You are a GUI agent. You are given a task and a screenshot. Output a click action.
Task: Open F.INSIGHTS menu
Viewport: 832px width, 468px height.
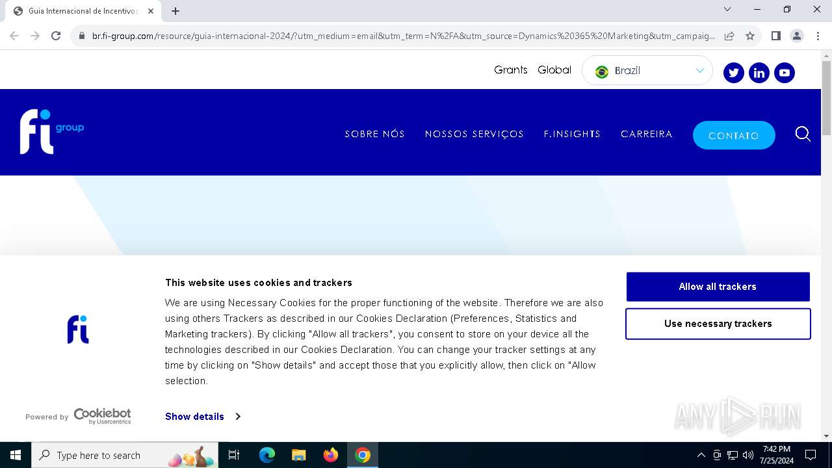[x=572, y=134]
